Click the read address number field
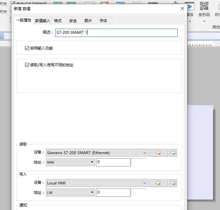Viewport: 220px width, 210px height. (x=113, y=162)
